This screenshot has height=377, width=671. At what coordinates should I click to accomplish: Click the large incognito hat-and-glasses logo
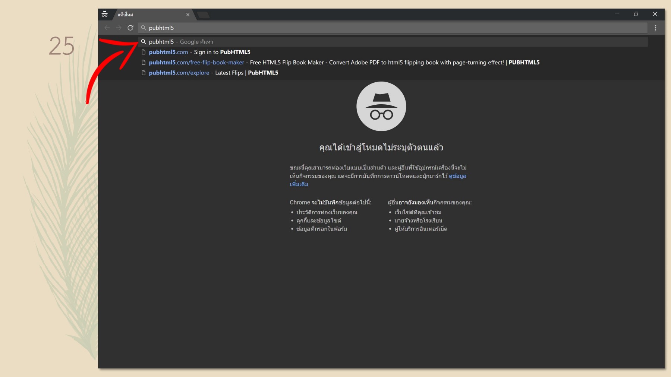[381, 107]
